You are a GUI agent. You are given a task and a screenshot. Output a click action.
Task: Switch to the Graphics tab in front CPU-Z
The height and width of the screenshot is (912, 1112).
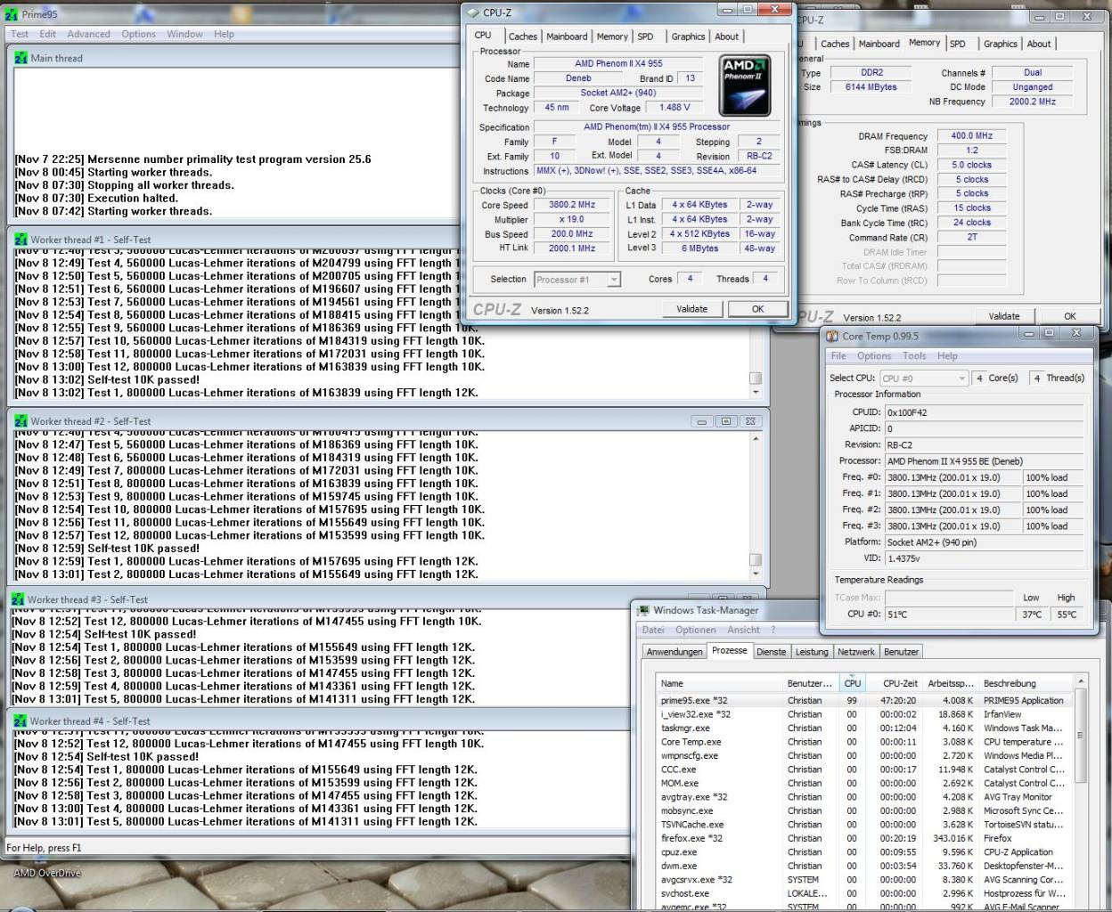point(688,37)
